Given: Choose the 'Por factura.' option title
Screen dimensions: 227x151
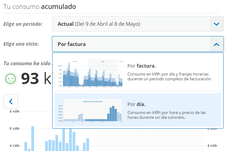Looking at the screenshot, I should pos(141,66).
